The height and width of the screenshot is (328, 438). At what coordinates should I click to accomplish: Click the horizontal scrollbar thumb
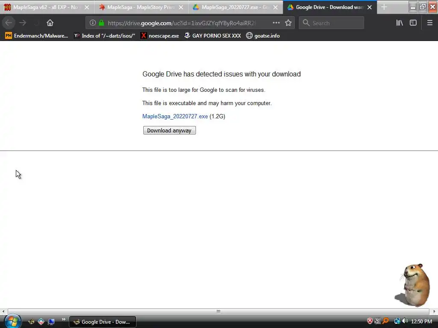tap(219, 311)
